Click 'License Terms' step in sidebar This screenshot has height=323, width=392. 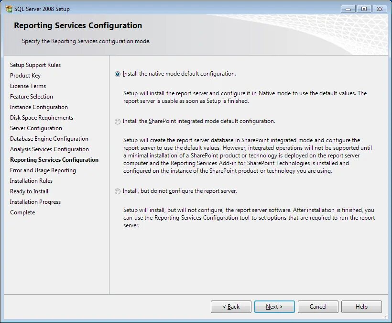click(x=28, y=86)
